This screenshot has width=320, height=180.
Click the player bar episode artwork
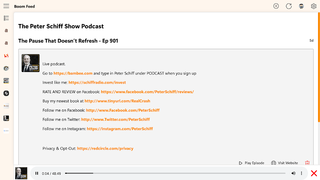pyautogui.click(x=21, y=173)
